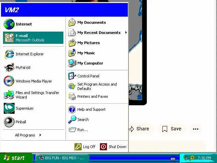Viewport: 217px width, 163px height.
Task: Click the start button
Action: [x=16, y=158]
